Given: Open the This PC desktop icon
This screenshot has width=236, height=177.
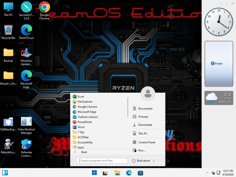Looking at the screenshot, I should (8, 9).
